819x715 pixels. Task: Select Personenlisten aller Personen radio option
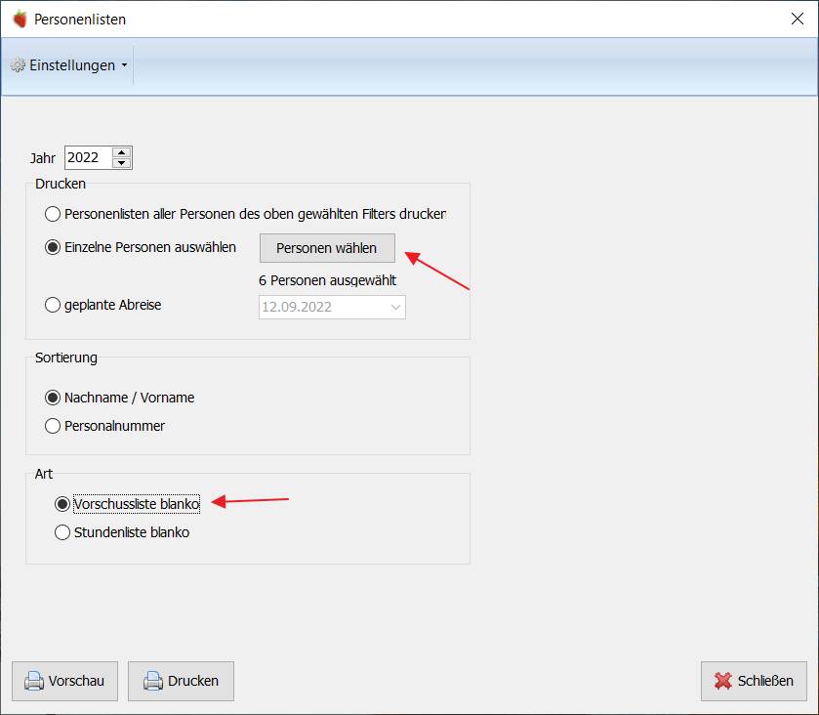[53, 214]
